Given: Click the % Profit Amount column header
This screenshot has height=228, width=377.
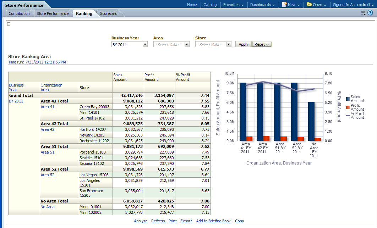Looking at the screenshot, I should 193,77.
